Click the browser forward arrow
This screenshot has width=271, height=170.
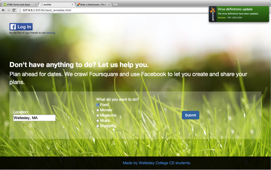9,10
